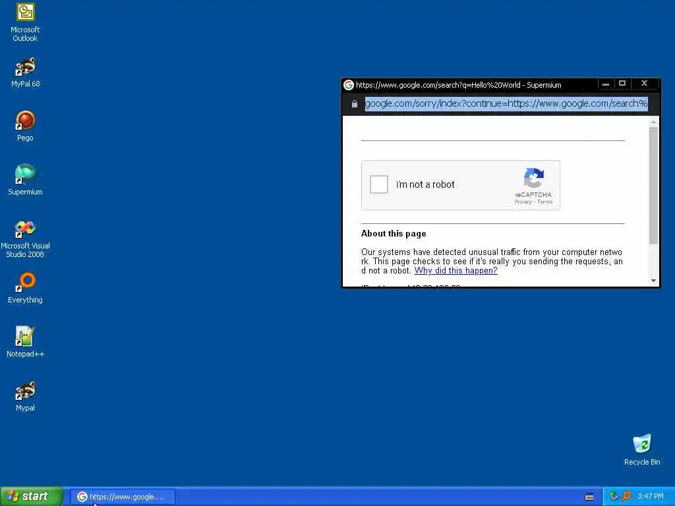Click the orange magnifier tray icon

point(626,496)
